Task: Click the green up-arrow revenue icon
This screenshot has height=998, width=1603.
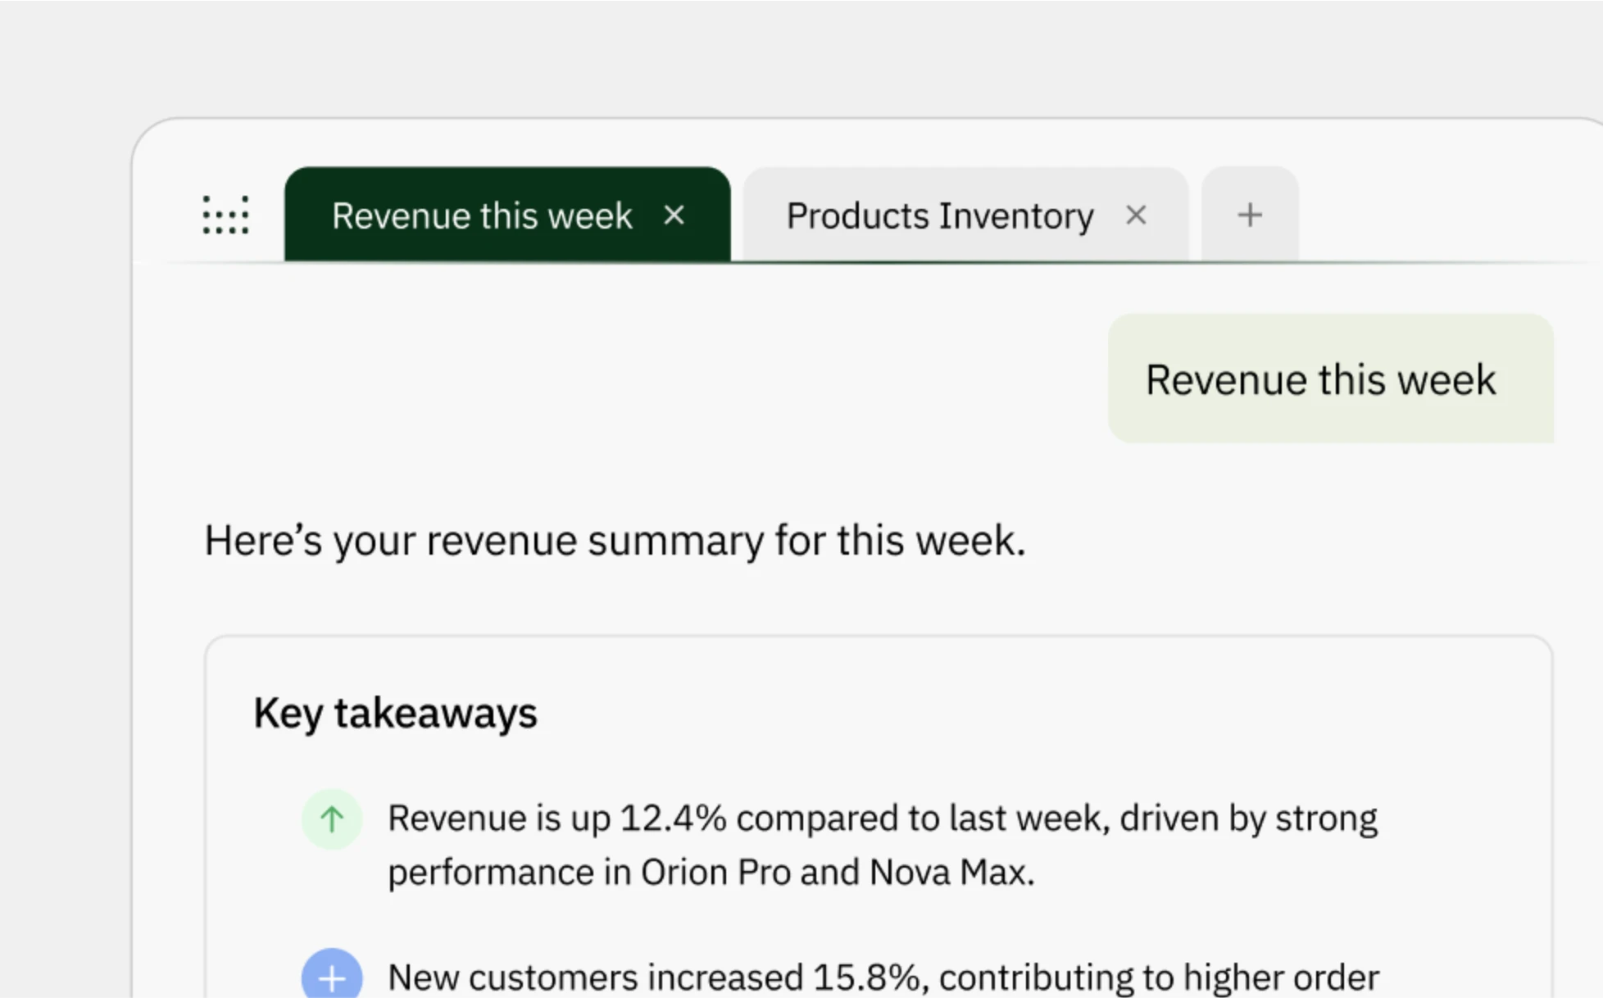Action: coord(332,819)
